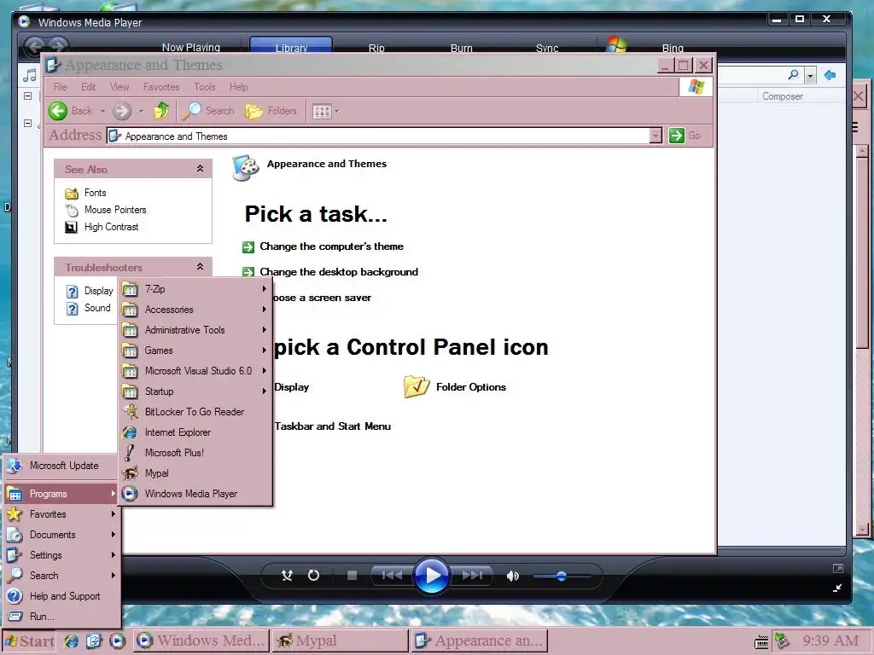The height and width of the screenshot is (655, 874).
Task: Open the Games submenu
Action: coord(195,351)
